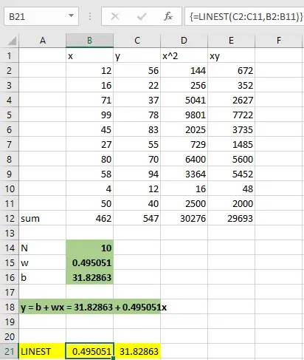Click the x column title cell
Viewport: 304px width, 360px height.
coord(89,55)
